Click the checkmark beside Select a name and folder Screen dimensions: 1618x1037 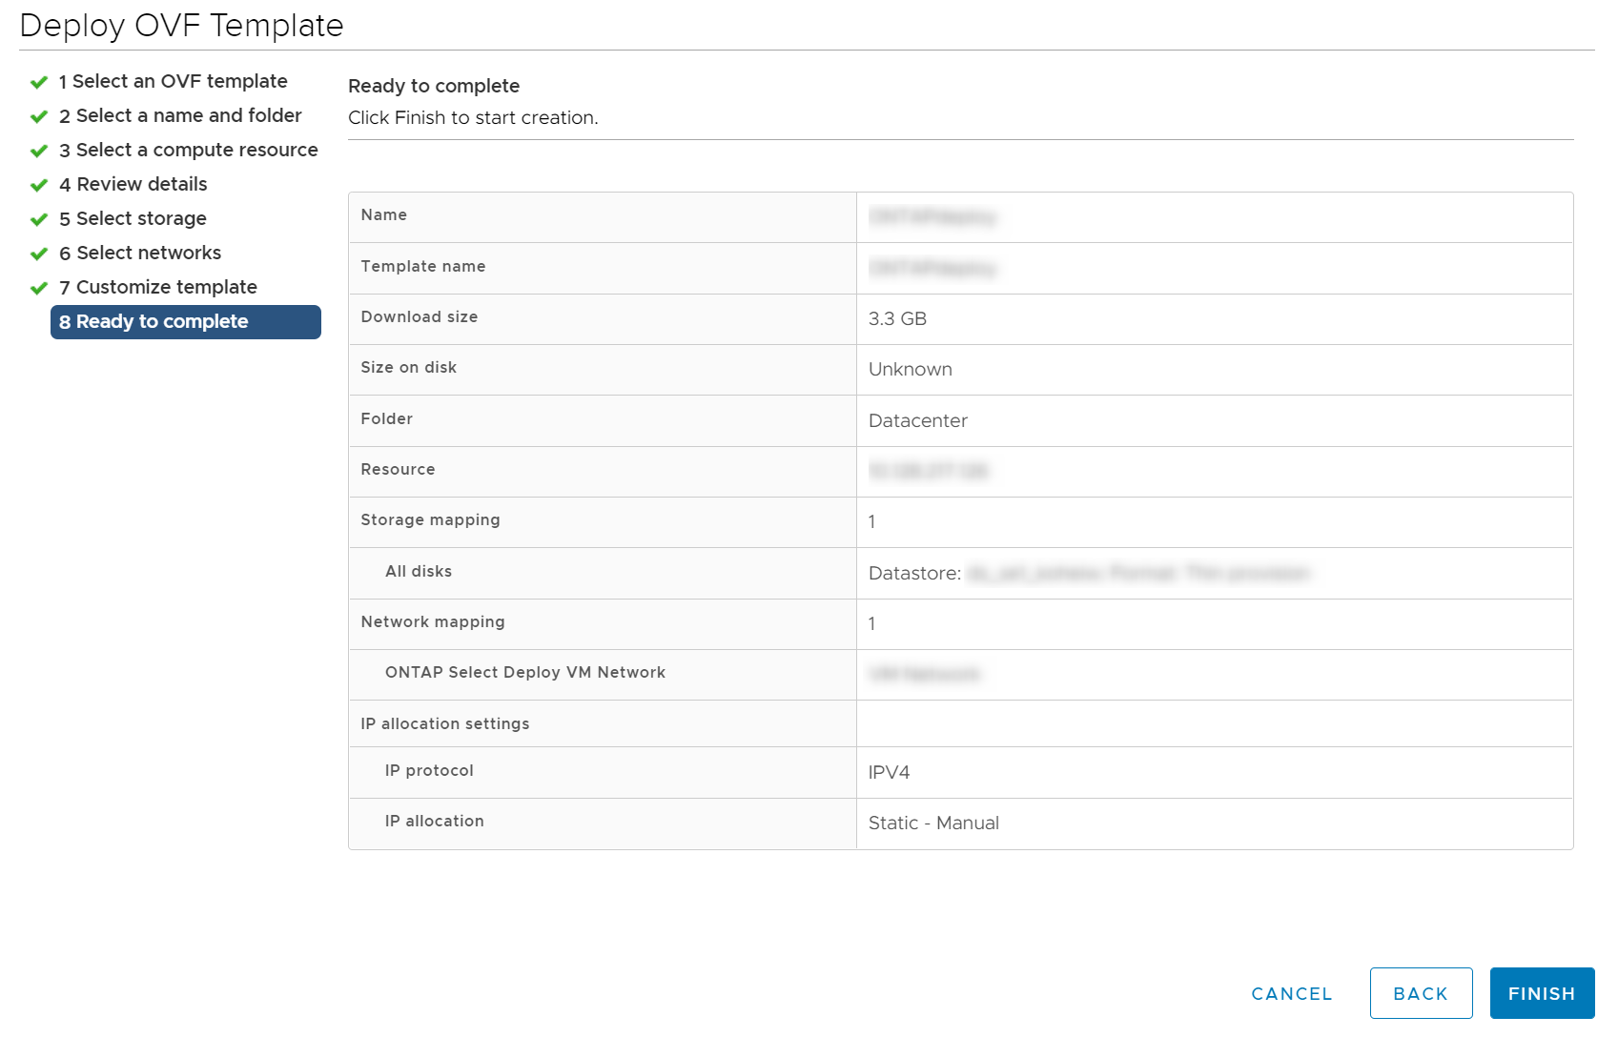[38, 115]
